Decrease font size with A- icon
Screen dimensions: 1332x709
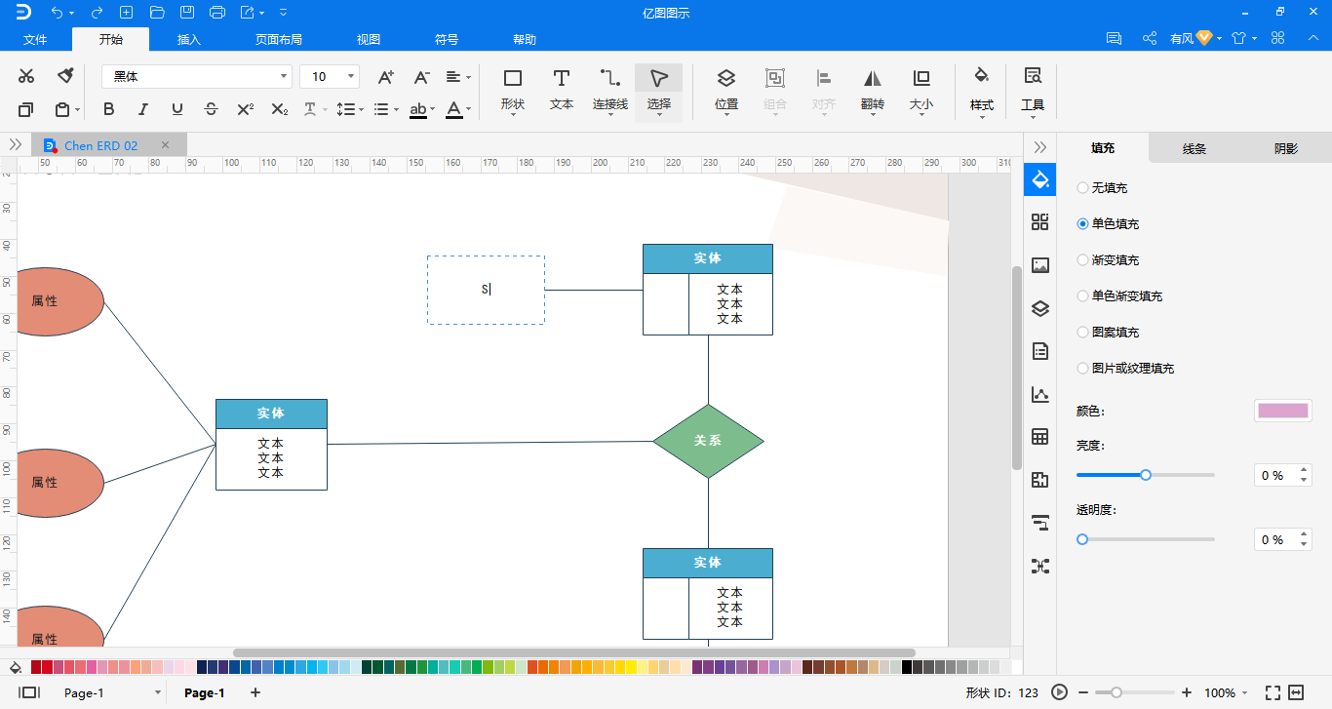[421, 76]
